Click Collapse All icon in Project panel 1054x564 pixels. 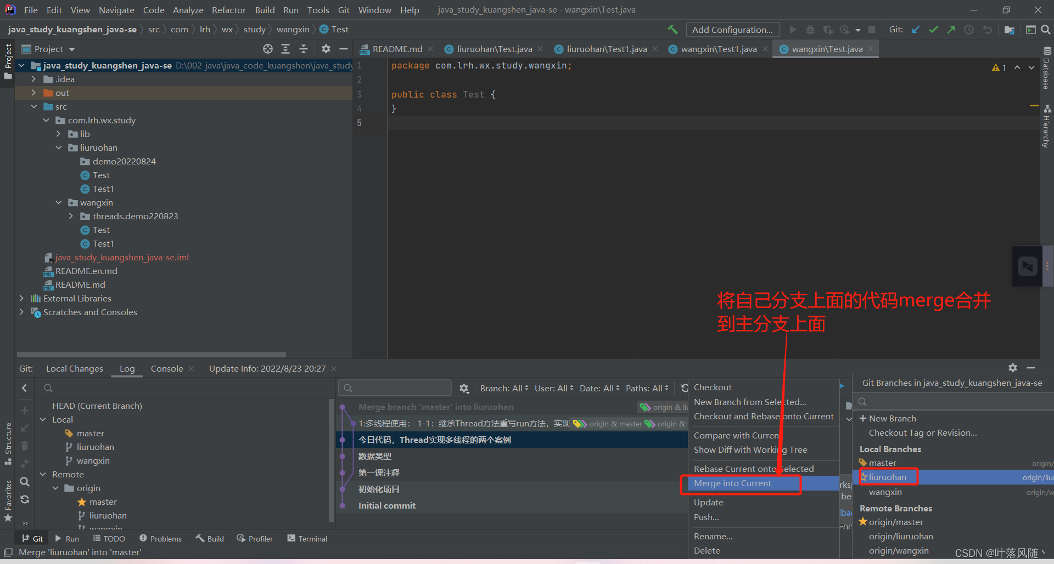pyautogui.click(x=304, y=49)
